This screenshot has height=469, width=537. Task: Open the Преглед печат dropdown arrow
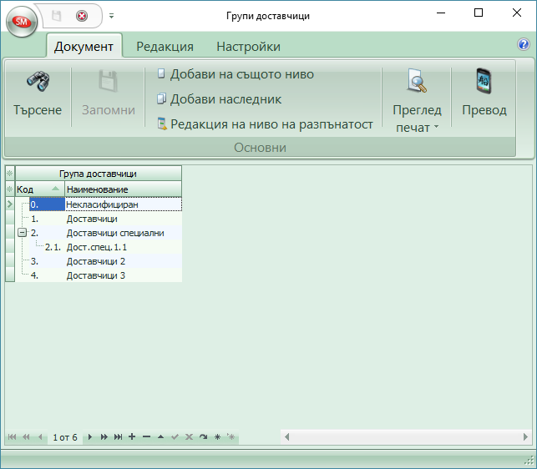[x=436, y=127]
